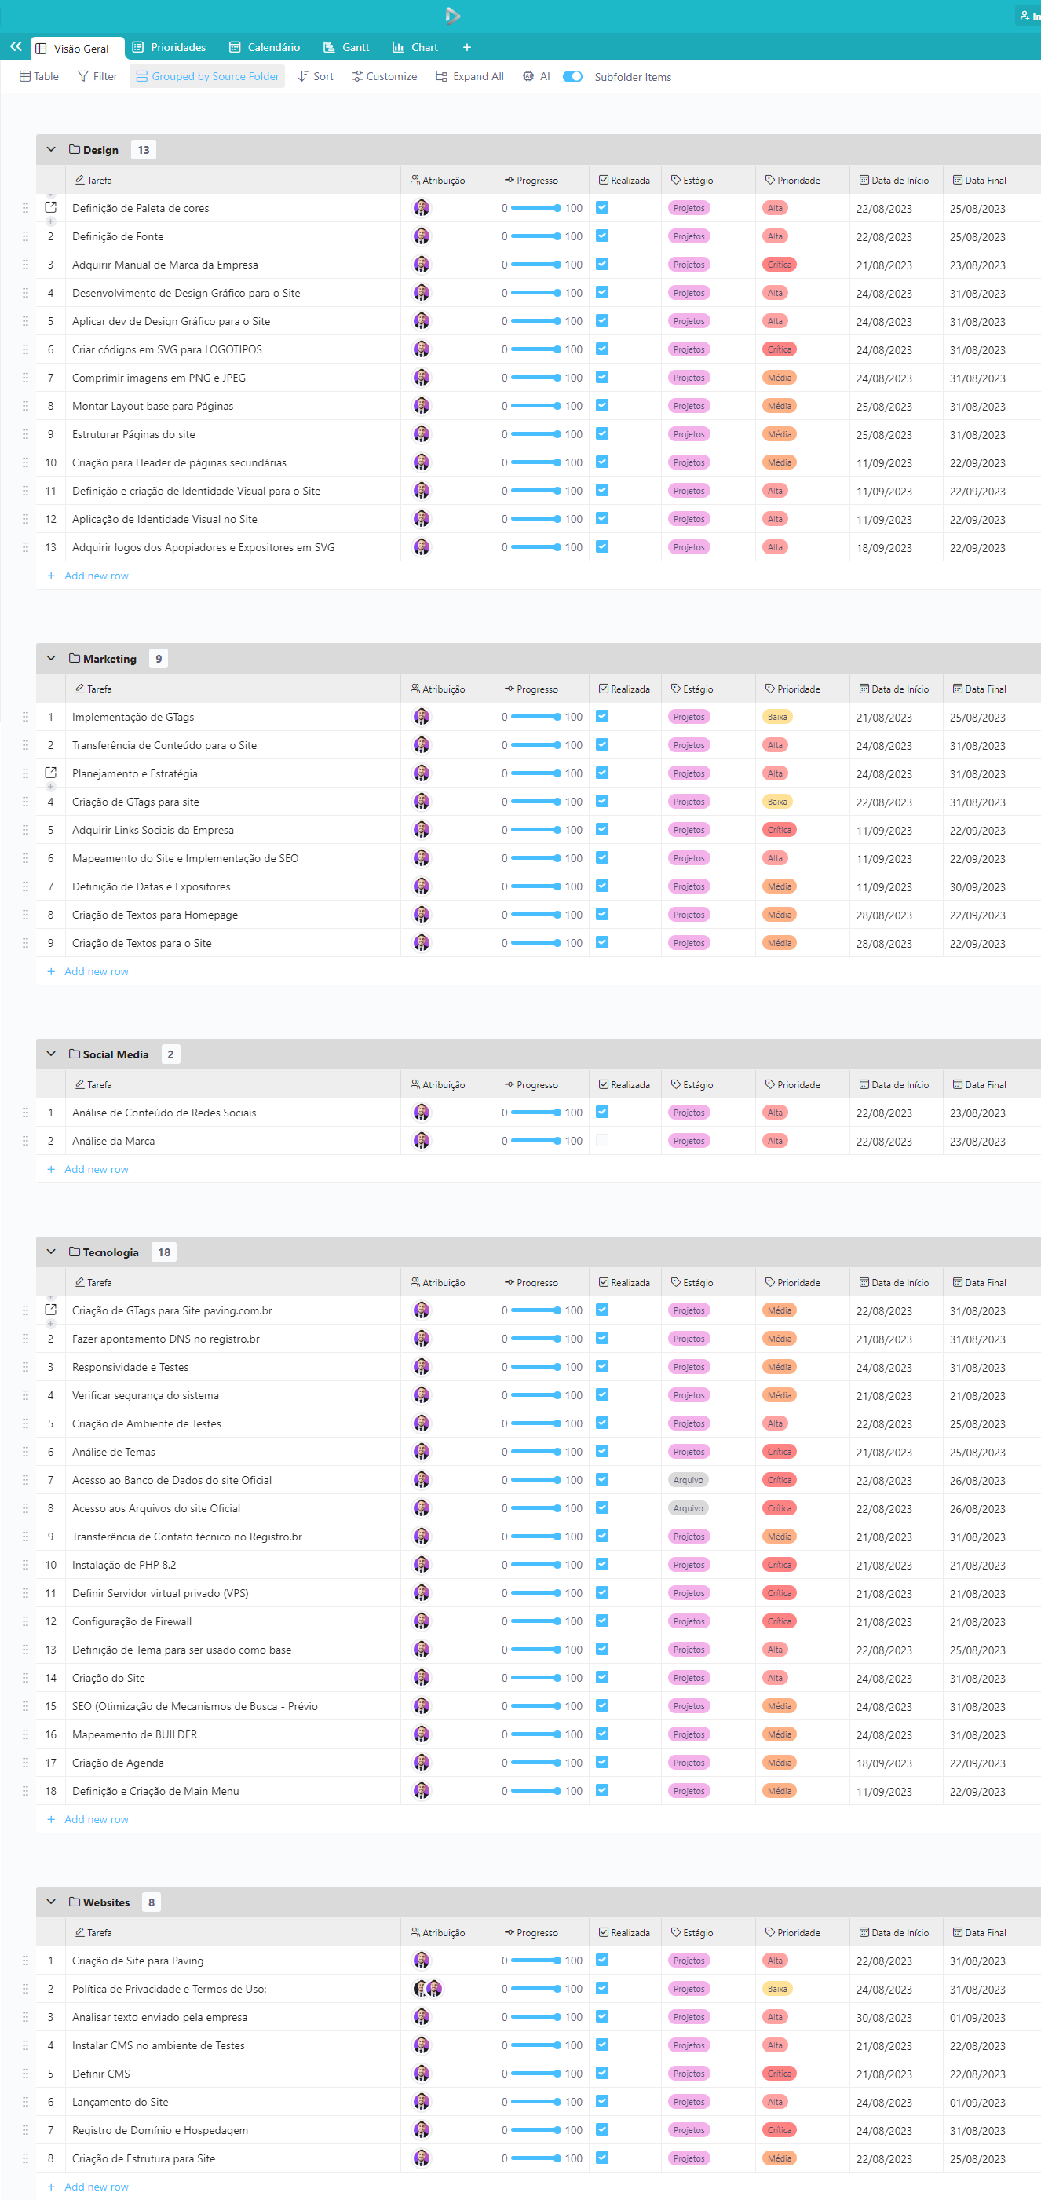Image resolution: width=1041 pixels, height=2200 pixels.
Task: Collapse the Tecnologia group
Action: click(51, 1252)
